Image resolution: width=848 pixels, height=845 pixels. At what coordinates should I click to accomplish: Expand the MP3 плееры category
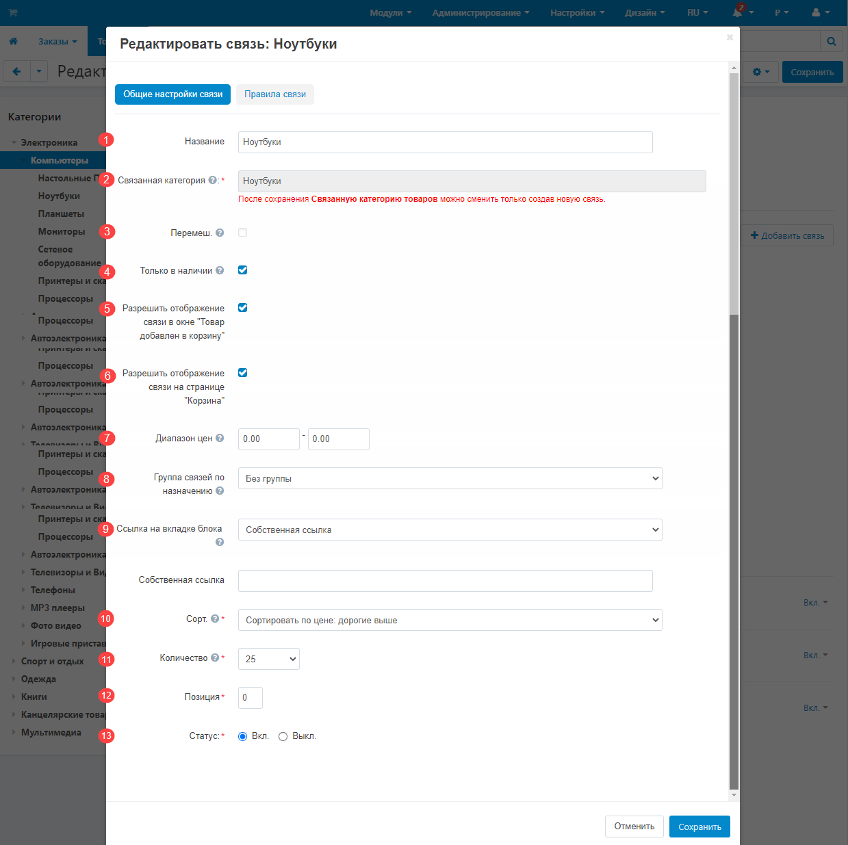coord(24,608)
